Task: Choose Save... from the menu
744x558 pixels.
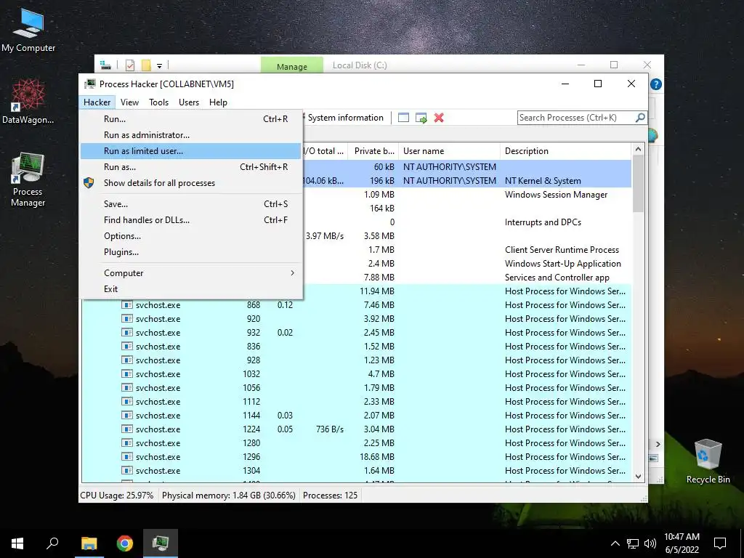Action: [x=191, y=204]
